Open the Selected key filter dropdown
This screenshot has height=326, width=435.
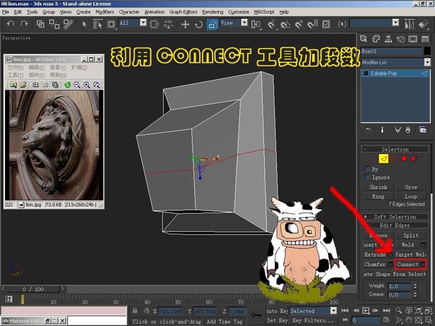tap(334, 310)
